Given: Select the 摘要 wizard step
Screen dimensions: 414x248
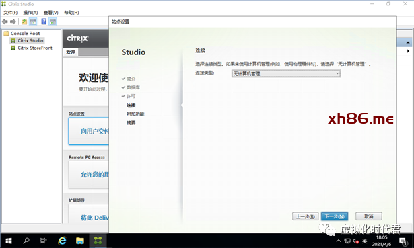Looking at the screenshot, I should click(131, 122).
